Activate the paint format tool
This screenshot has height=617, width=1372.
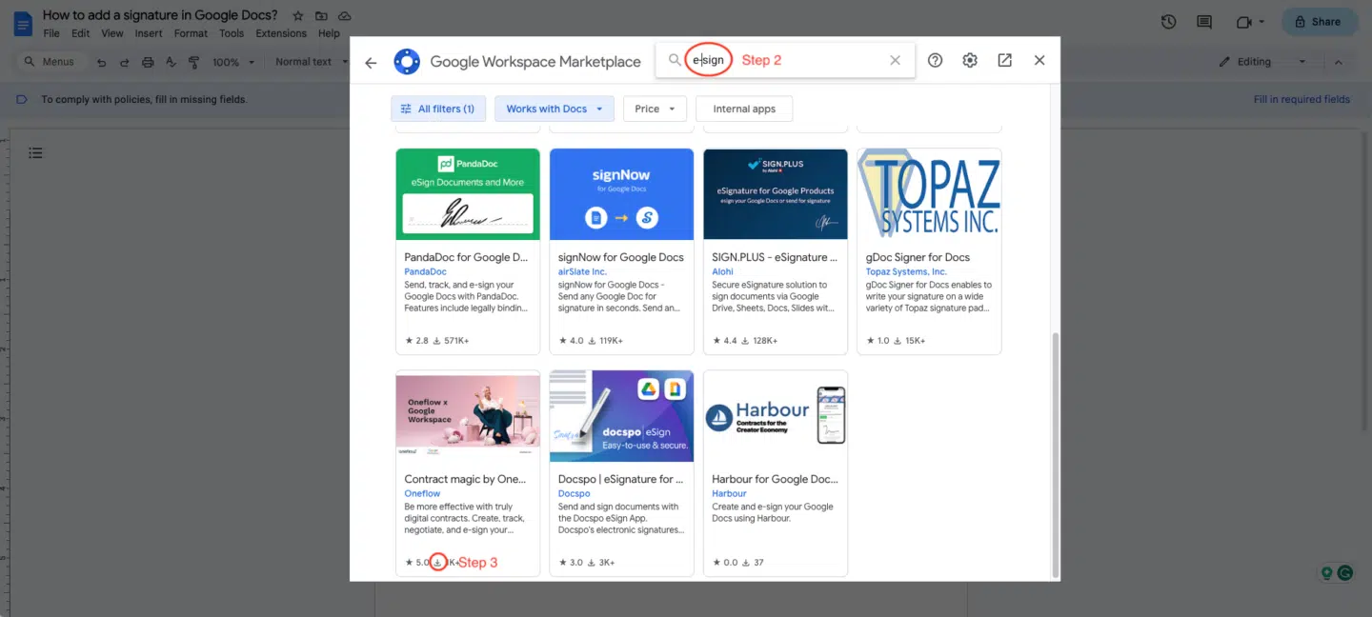(x=193, y=62)
